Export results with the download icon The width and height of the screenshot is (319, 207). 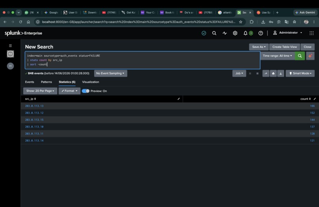pyautogui.click(x=281, y=73)
